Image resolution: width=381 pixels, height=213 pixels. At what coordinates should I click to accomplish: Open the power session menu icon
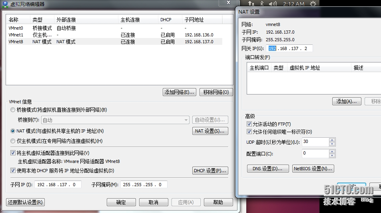(313, 4)
